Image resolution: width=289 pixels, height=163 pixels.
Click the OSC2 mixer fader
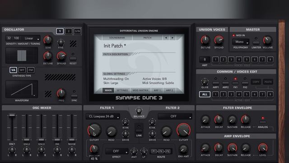pos(27,140)
